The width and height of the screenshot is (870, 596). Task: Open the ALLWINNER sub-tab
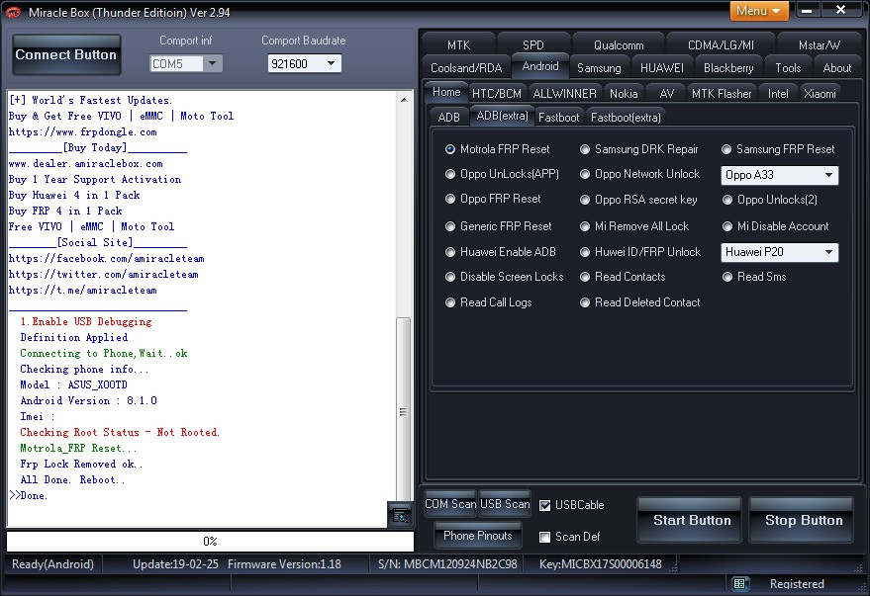tap(564, 94)
